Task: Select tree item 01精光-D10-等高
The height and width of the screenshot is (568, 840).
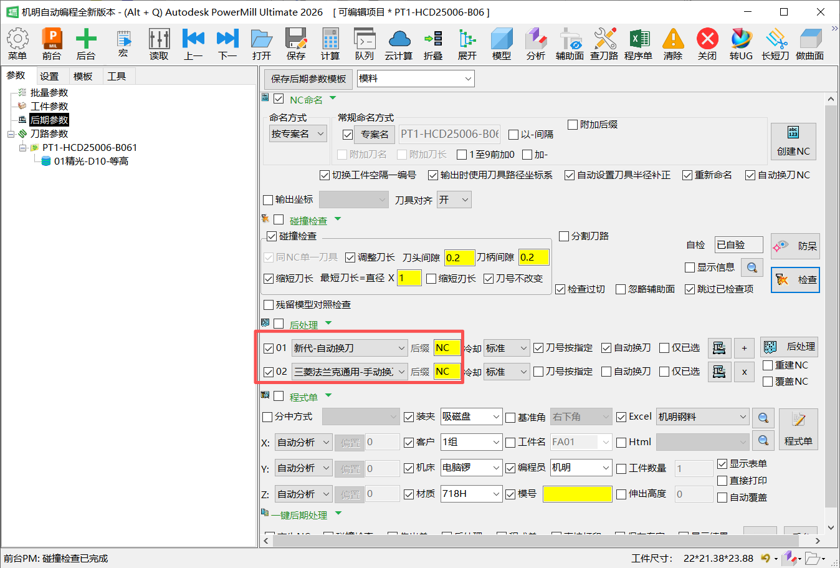Action: pos(91,161)
